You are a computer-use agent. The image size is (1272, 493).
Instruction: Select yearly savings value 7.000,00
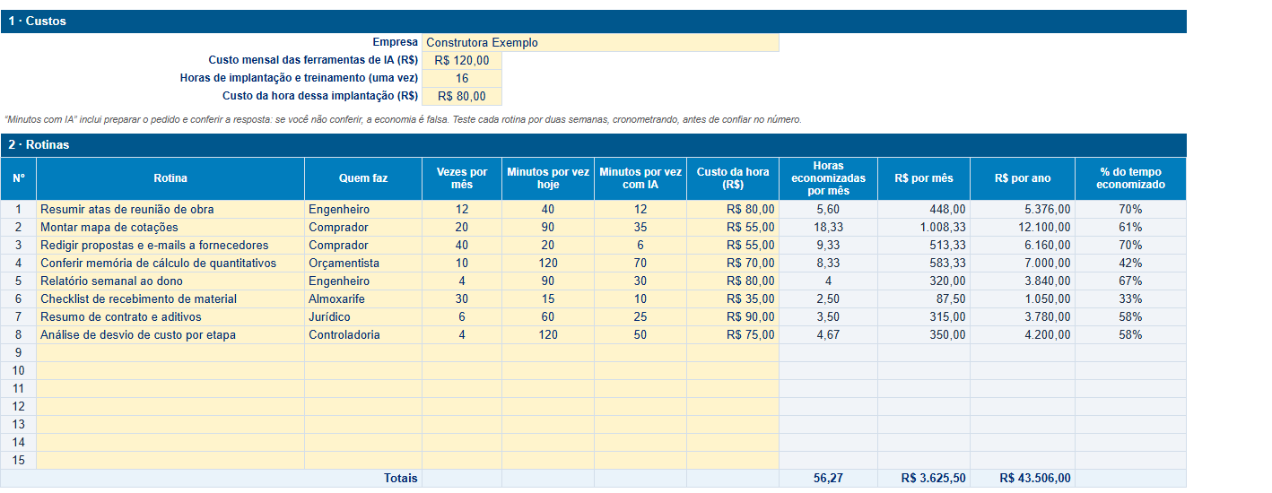[1023, 263]
